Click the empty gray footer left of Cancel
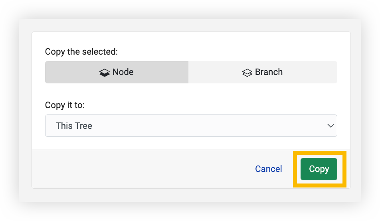This screenshot has width=380, height=221. click(x=140, y=169)
